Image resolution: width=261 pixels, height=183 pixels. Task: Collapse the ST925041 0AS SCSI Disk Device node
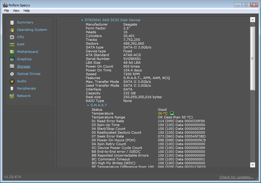[x=82, y=20]
